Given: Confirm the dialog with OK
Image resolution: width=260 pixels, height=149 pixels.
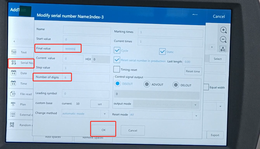Looking at the screenshot, I should point(103,130).
